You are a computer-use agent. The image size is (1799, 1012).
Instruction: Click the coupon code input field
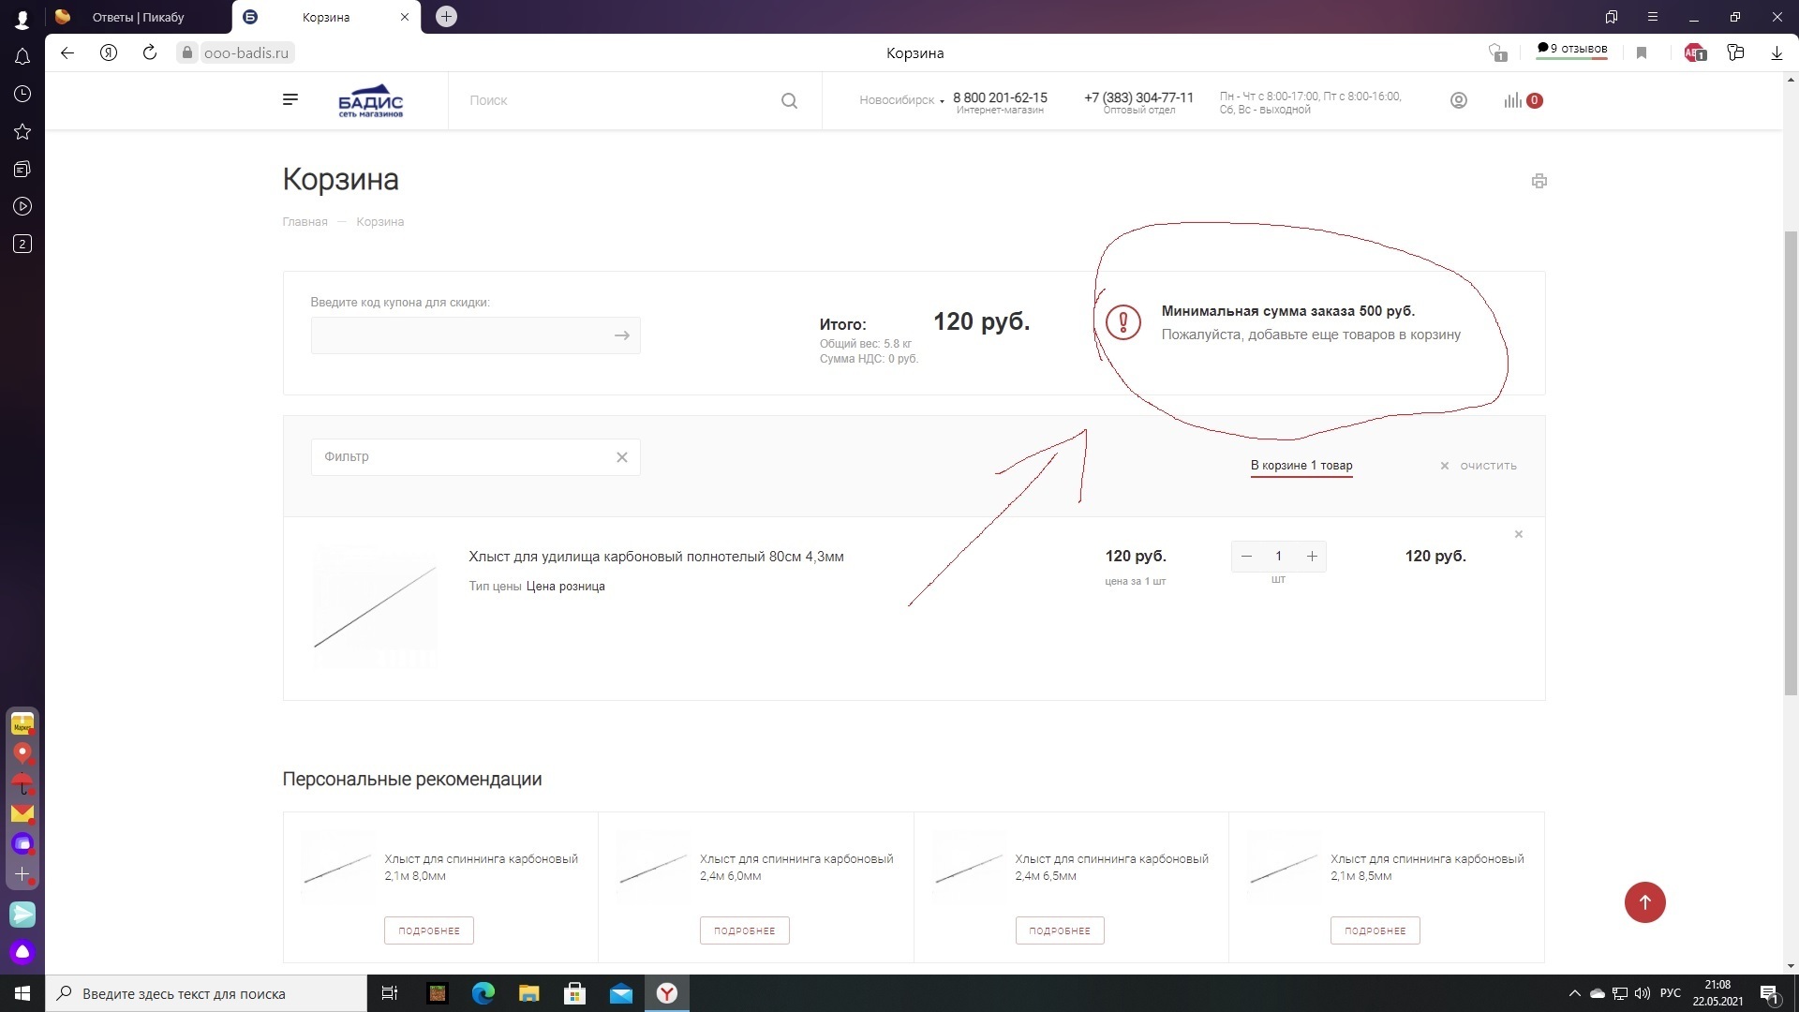(x=459, y=335)
